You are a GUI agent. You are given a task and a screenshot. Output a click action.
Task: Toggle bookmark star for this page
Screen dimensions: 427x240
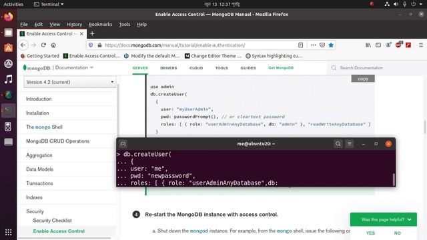pos(331,45)
